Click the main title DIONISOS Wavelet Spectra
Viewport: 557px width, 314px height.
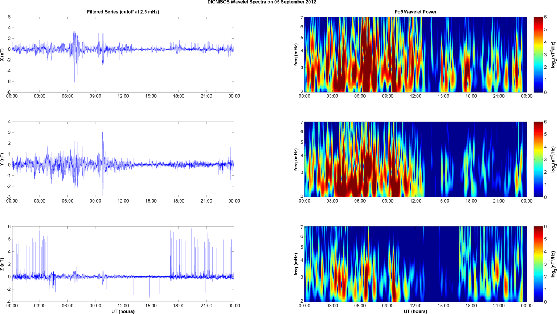(x=261, y=2)
